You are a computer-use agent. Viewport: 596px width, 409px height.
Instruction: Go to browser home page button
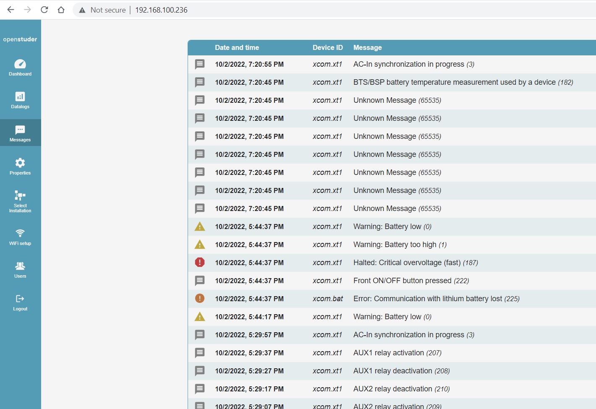point(61,10)
